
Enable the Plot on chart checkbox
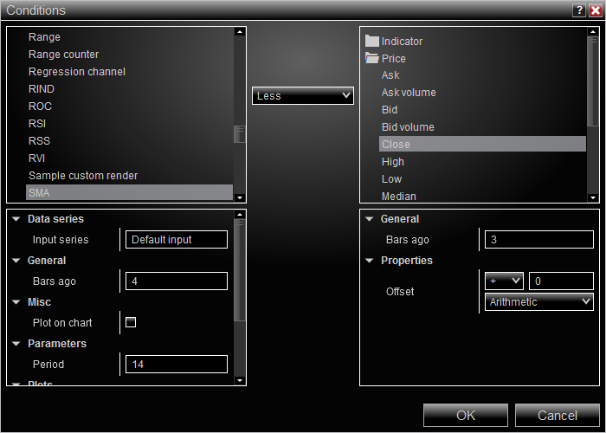tap(131, 322)
